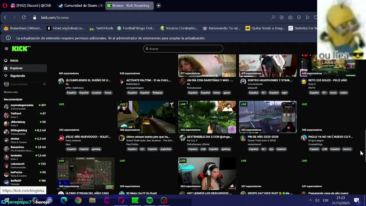Open the taskbar volume control
The width and height of the screenshot is (366, 206).
pos(317,201)
